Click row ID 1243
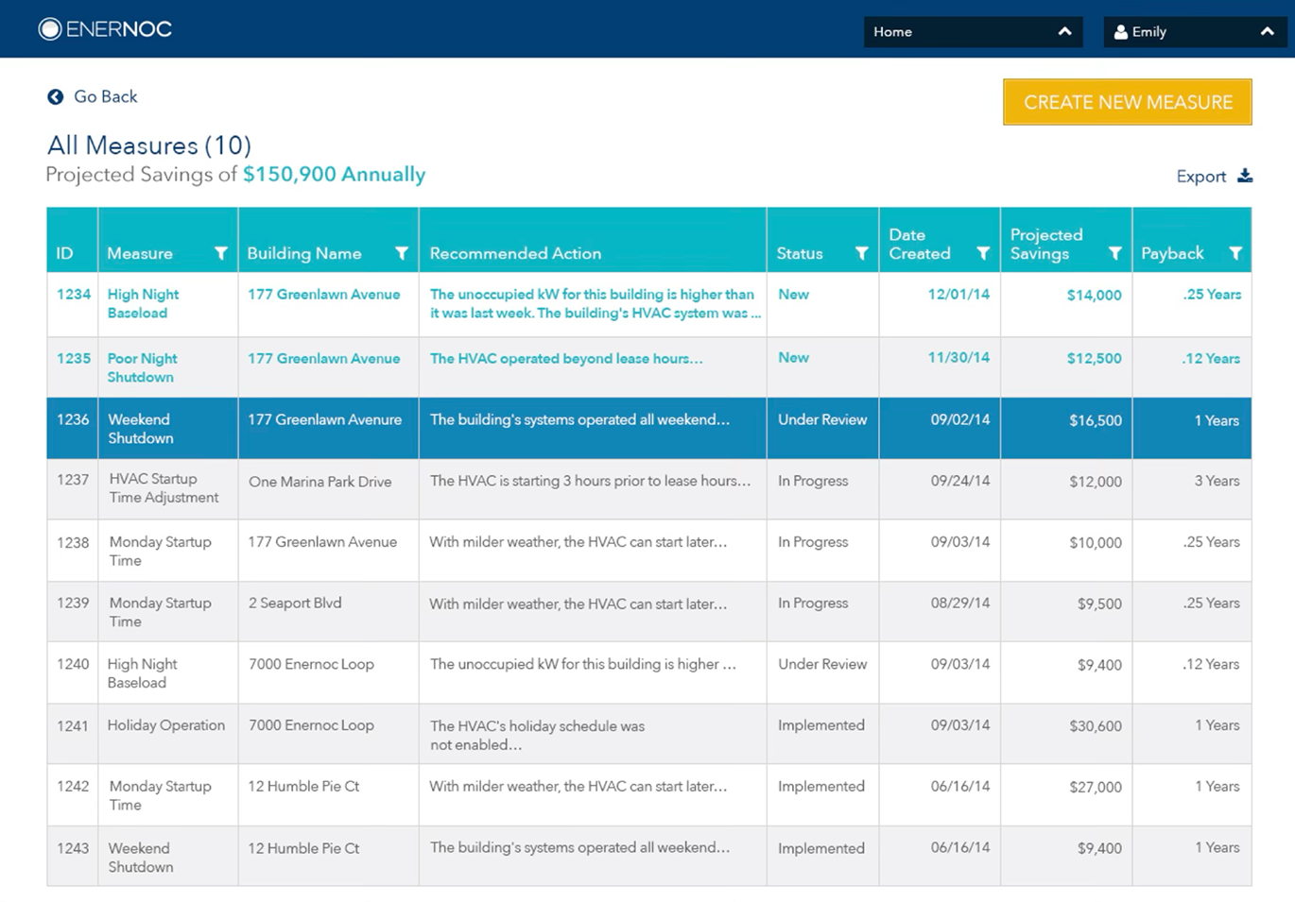Viewport: 1295px width, 902px height. [x=73, y=848]
